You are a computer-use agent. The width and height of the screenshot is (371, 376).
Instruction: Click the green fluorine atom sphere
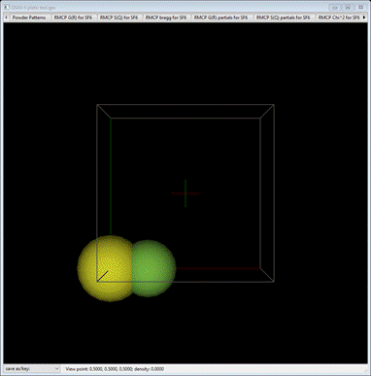coord(154,268)
